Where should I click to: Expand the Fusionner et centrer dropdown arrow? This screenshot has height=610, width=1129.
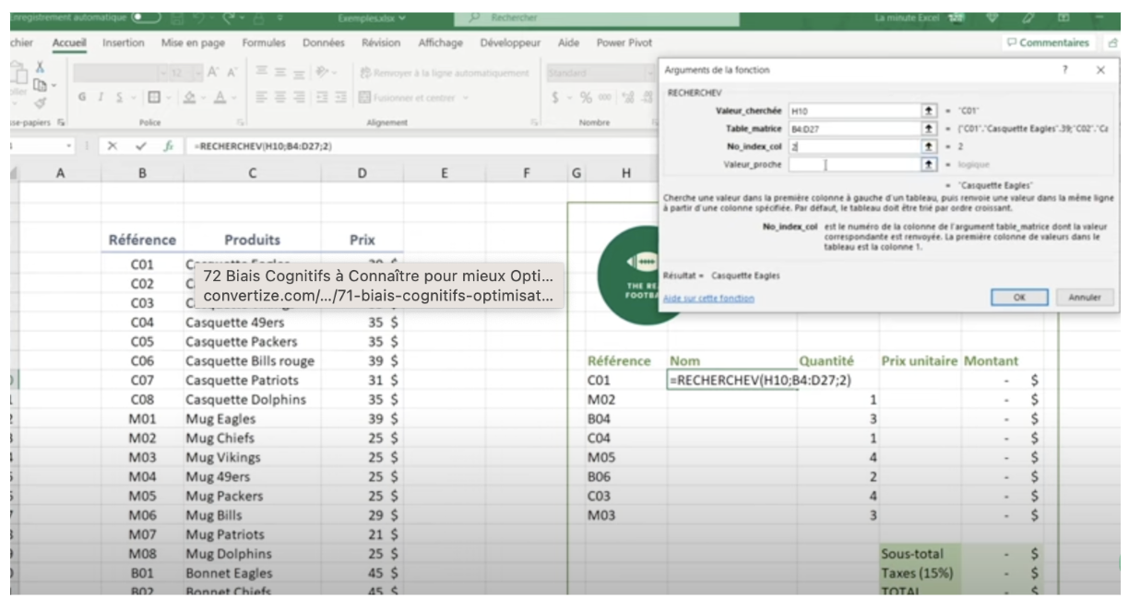(x=466, y=98)
